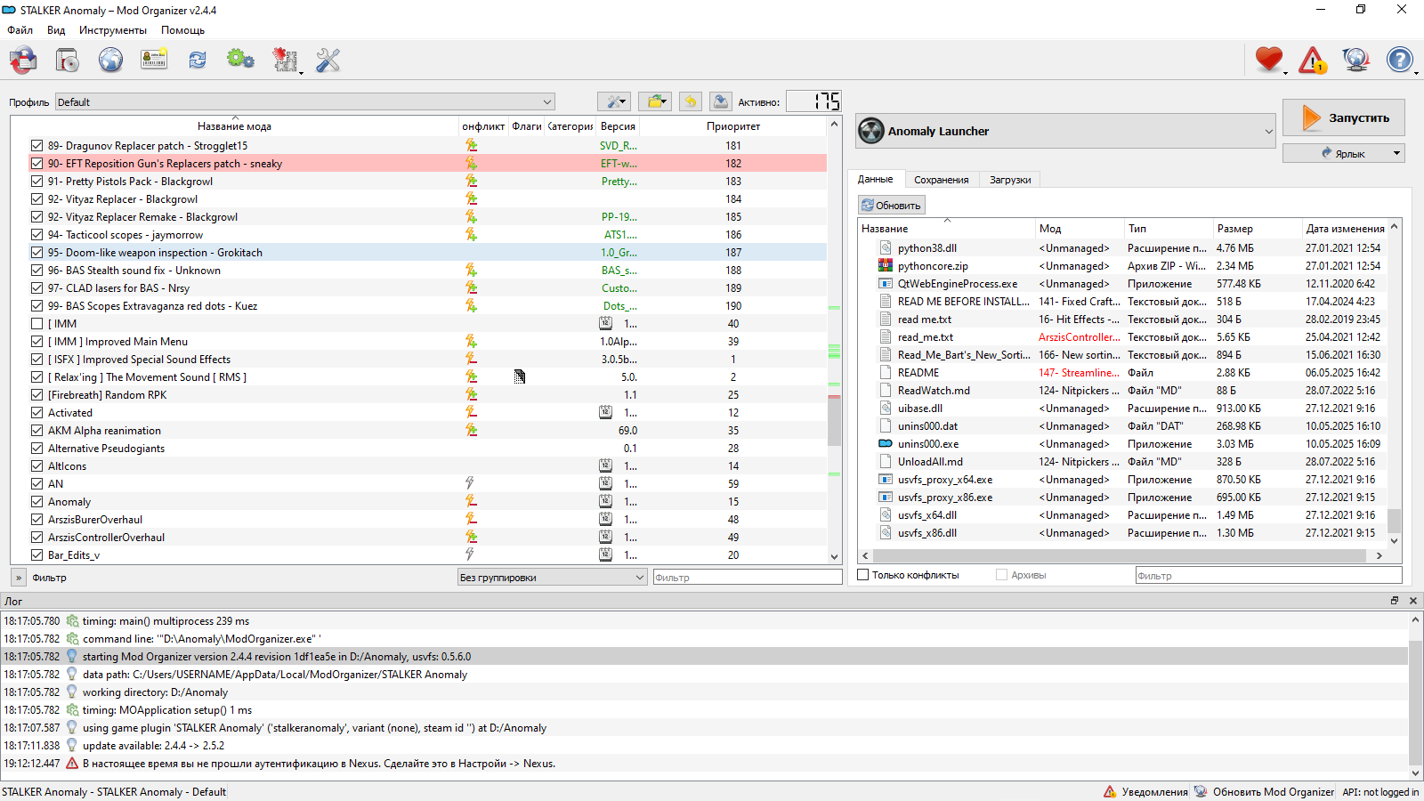The image size is (1424, 801).
Task: Sort data files by Size header
Action: point(1257,229)
